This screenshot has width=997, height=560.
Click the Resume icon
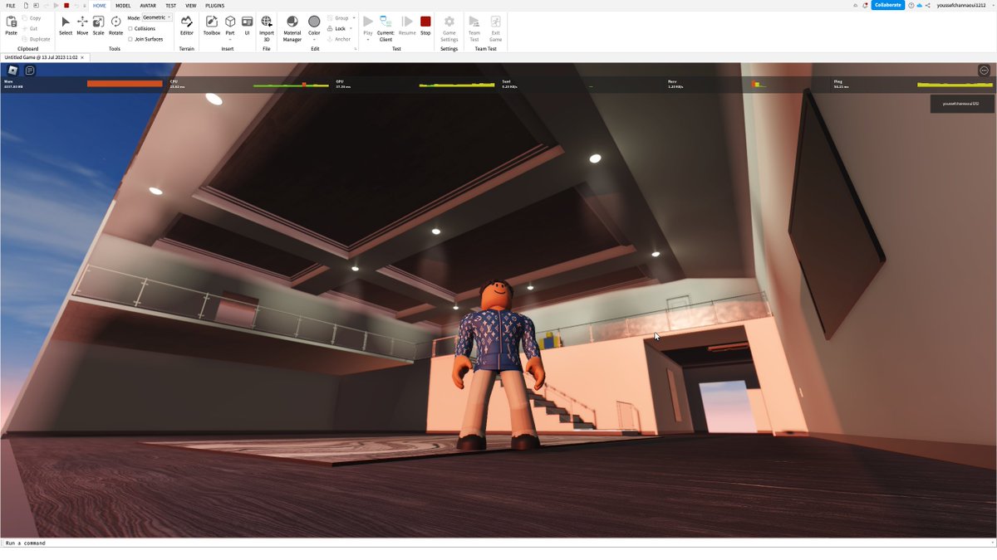(407, 22)
